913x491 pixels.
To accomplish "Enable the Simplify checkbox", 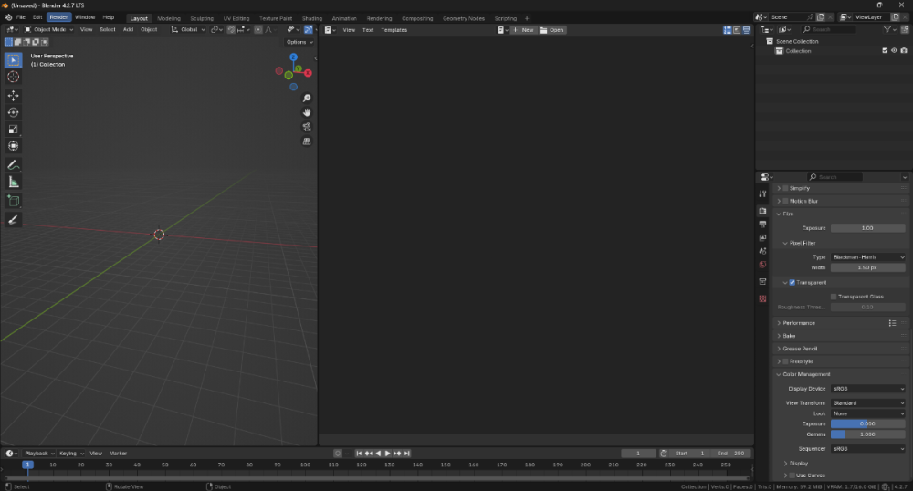I will 785,188.
